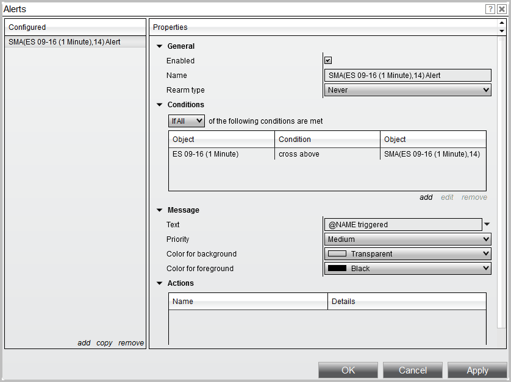Collapse the Conditions section

coord(159,104)
